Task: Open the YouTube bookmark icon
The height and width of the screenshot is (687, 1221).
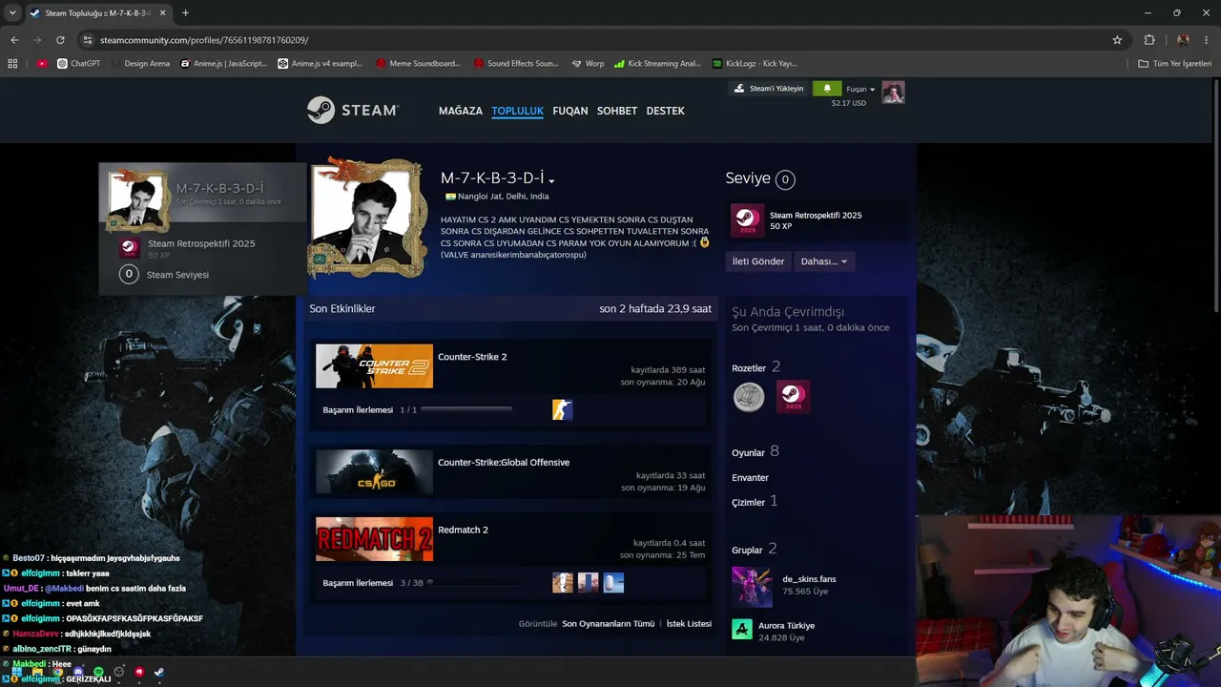Action: click(42, 64)
